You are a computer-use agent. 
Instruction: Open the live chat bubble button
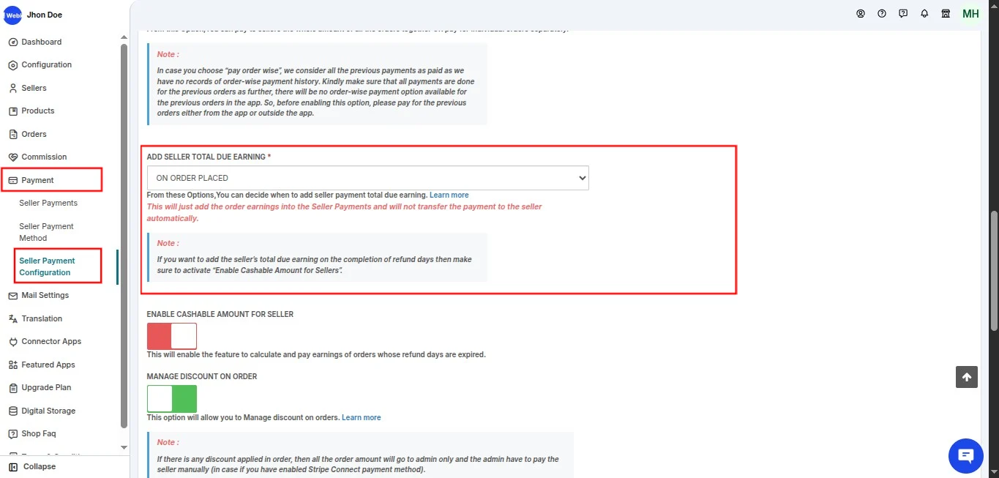966,456
